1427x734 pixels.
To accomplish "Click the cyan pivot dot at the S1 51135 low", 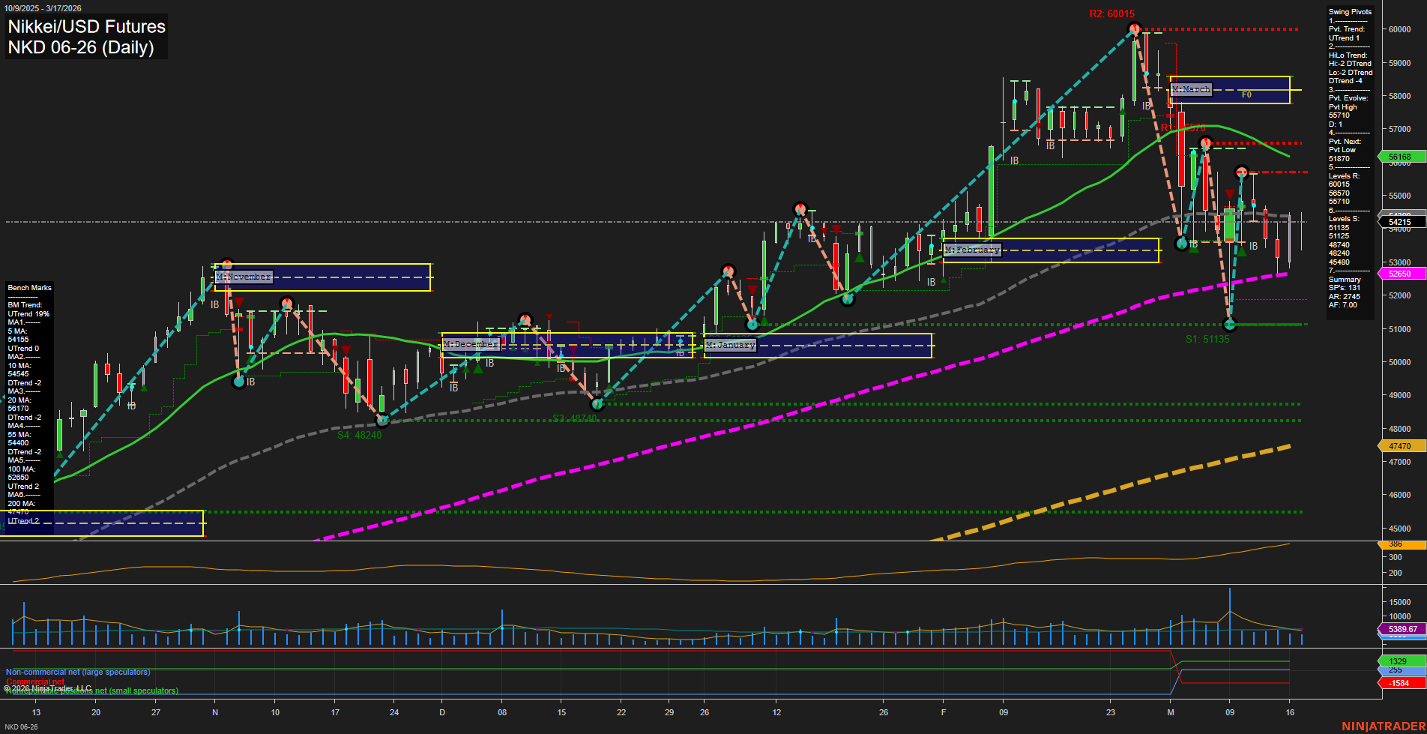I will pos(1230,325).
